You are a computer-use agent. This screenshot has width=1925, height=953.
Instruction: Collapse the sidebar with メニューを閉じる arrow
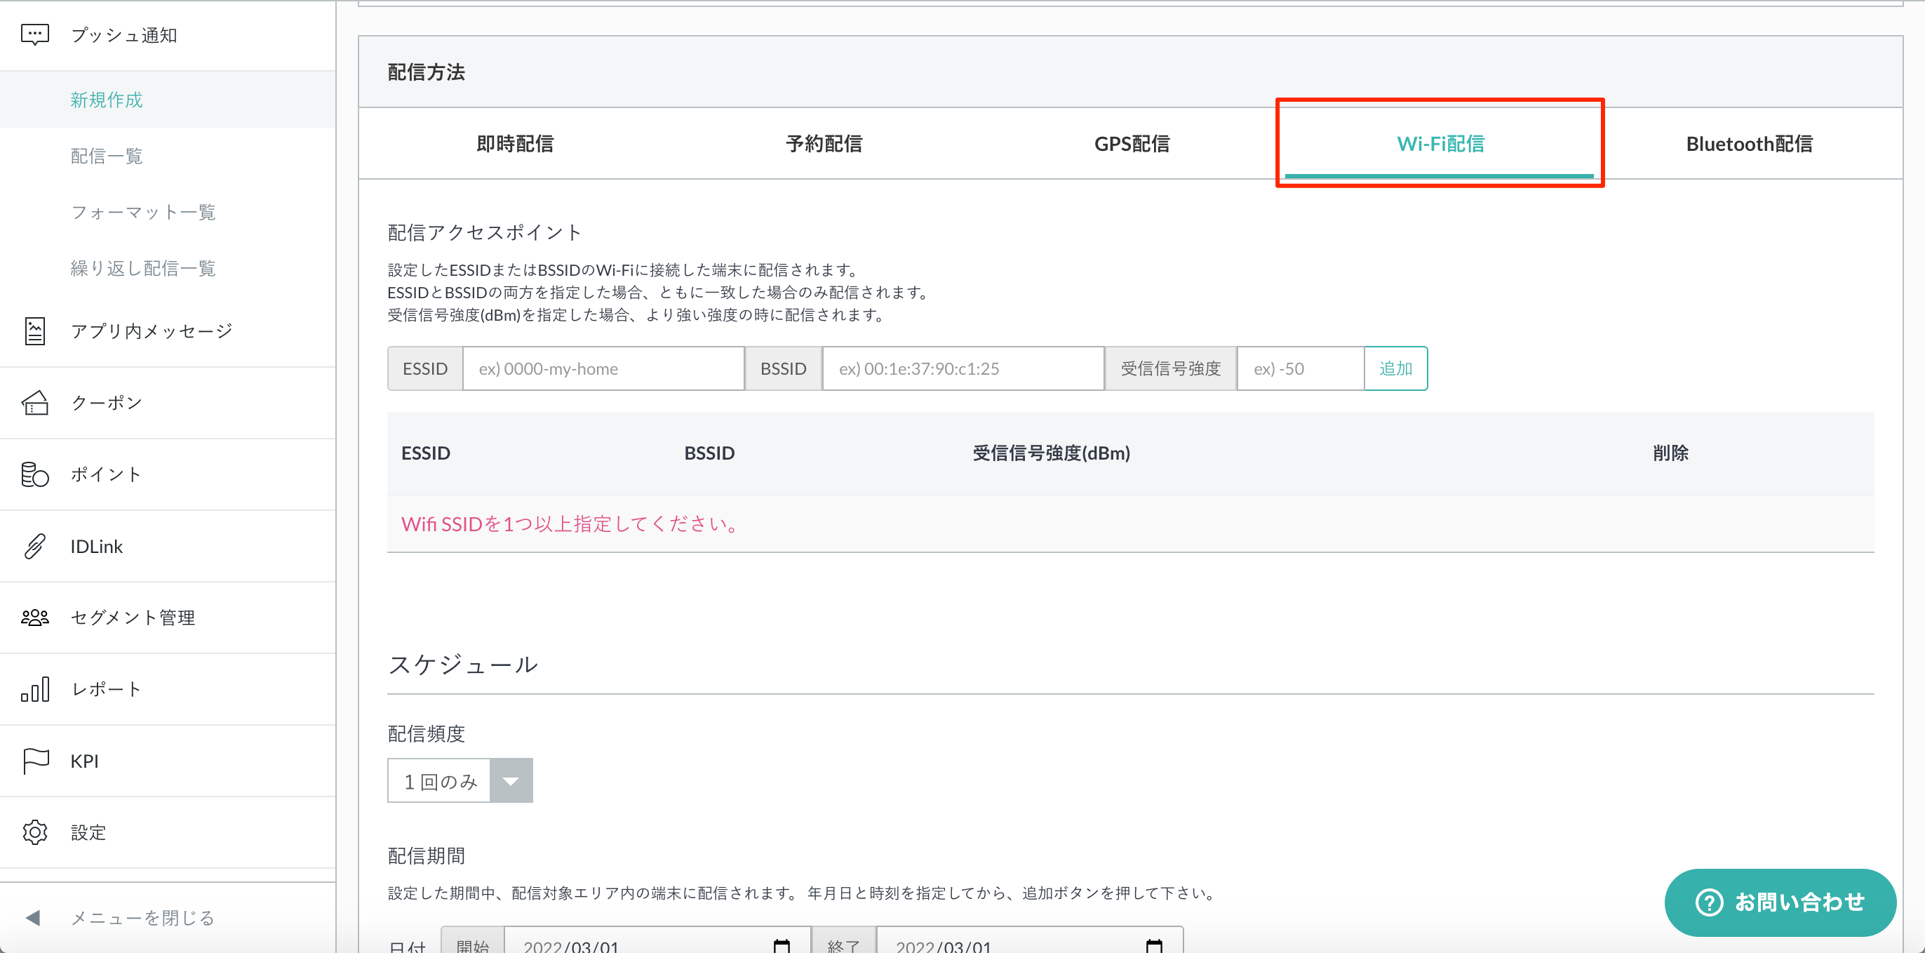tap(33, 917)
